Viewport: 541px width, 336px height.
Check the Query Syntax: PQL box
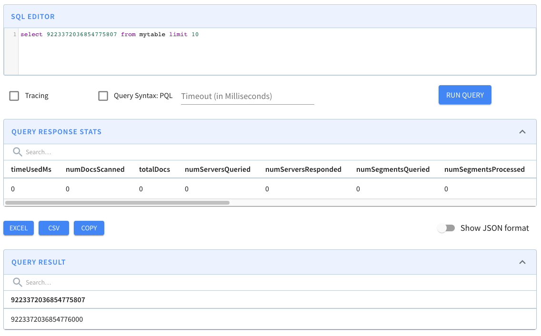point(103,96)
